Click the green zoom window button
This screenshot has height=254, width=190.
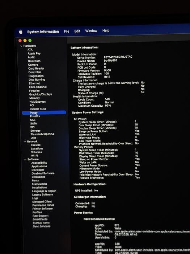[x=30, y=41]
